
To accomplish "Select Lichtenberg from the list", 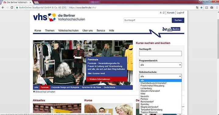I will click(x=160, y=88).
